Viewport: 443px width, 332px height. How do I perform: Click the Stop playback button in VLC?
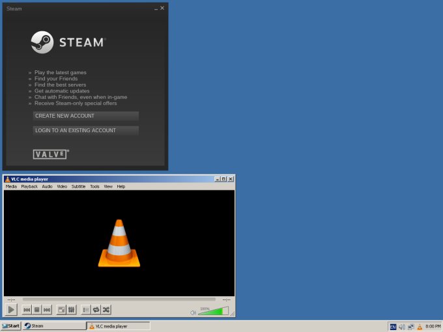pyautogui.click(x=37, y=310)
